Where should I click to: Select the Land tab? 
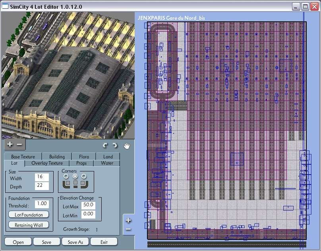pos(108,156)
